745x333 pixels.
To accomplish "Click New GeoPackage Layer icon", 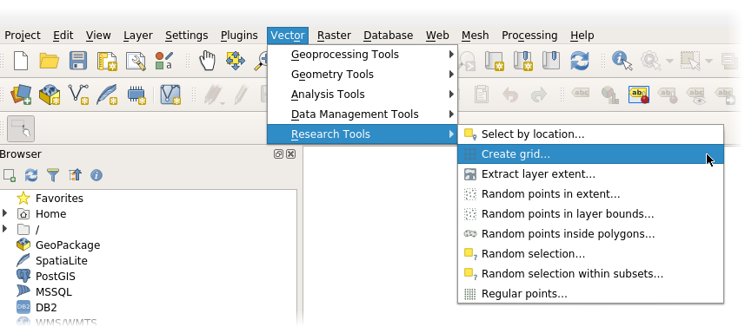I will (x=49, y=95).
